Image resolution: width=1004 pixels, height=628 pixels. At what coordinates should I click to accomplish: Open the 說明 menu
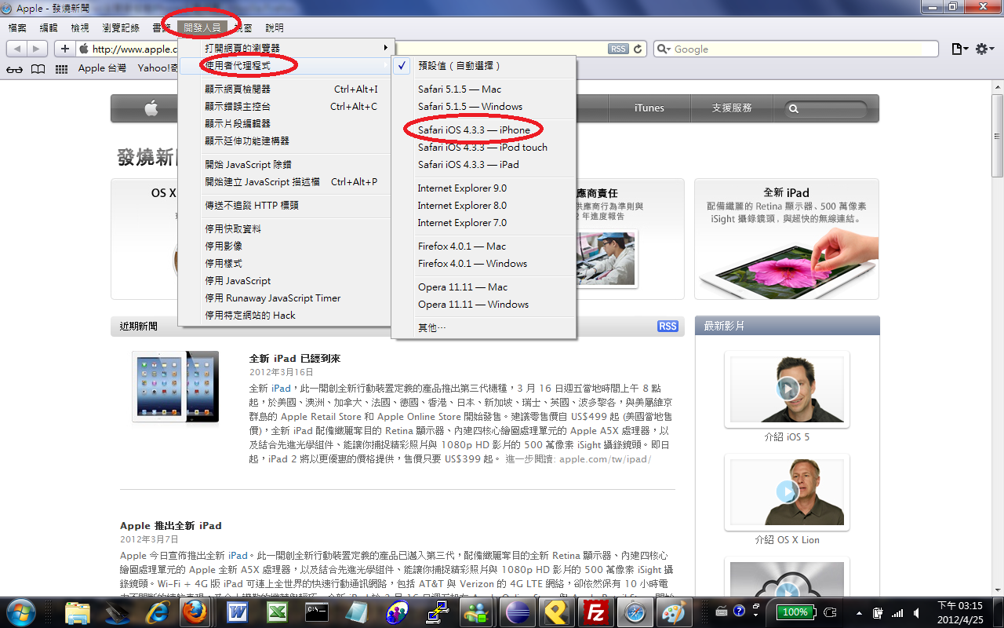(275, 28)
